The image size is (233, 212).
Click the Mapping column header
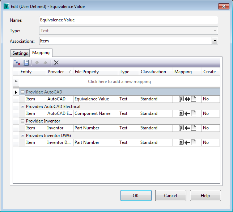coord(187,72)
